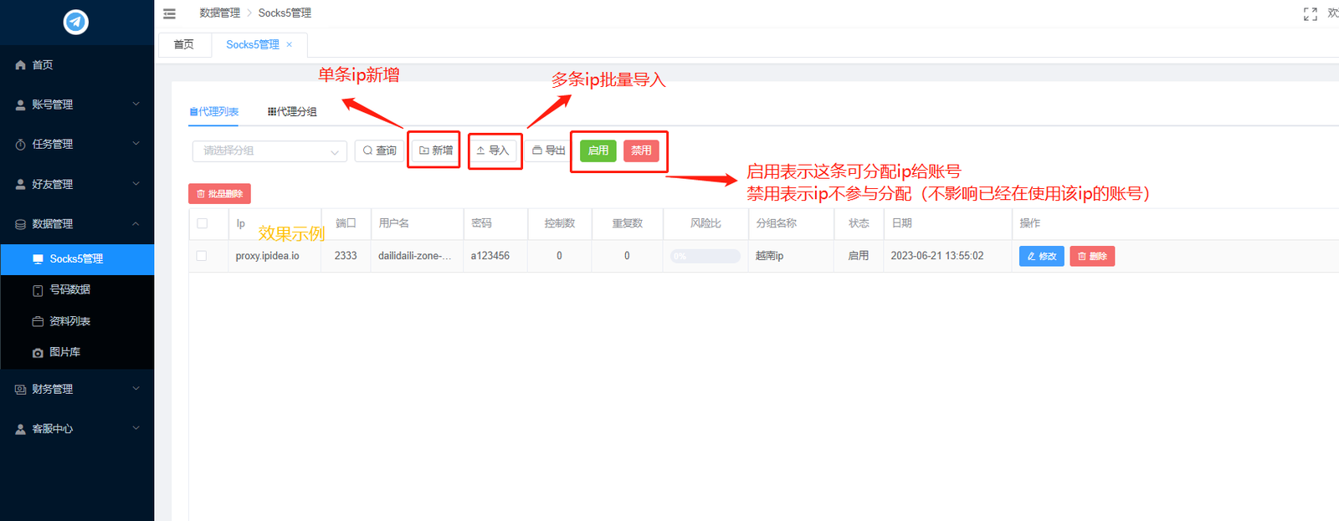Expand the 账号管理 sidebar menu
Screen dimensions: 1339x521
pos(77,105)
